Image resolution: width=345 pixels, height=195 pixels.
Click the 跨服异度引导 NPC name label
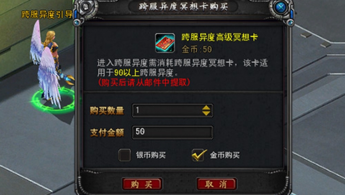click(x=47, y=15)
